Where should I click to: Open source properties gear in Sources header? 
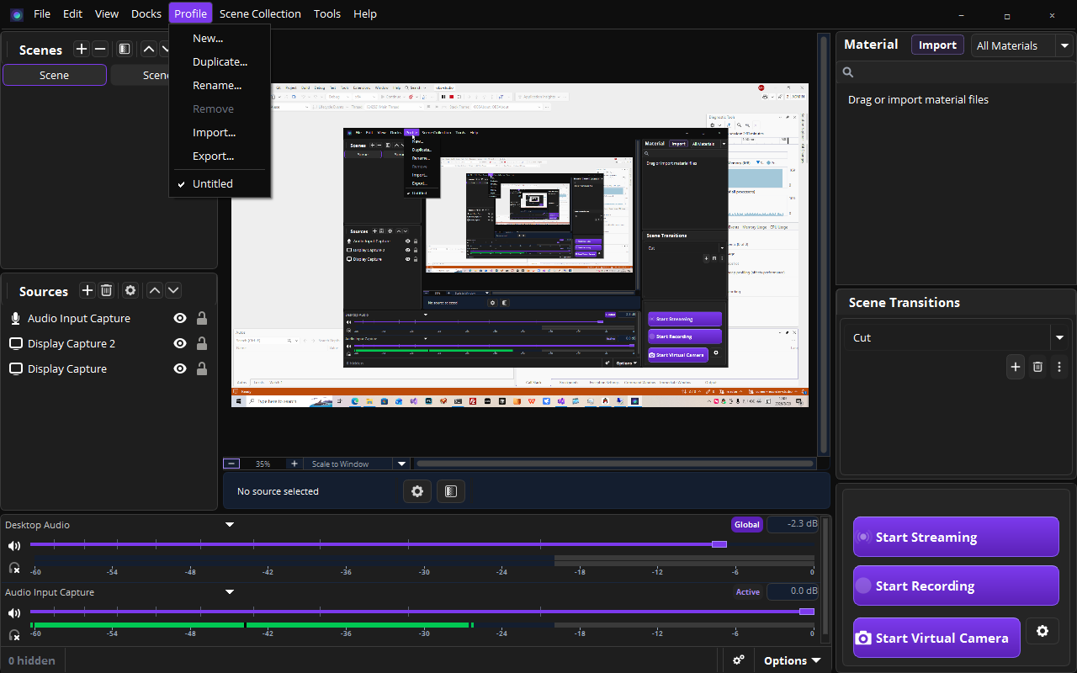coord(130,290)
